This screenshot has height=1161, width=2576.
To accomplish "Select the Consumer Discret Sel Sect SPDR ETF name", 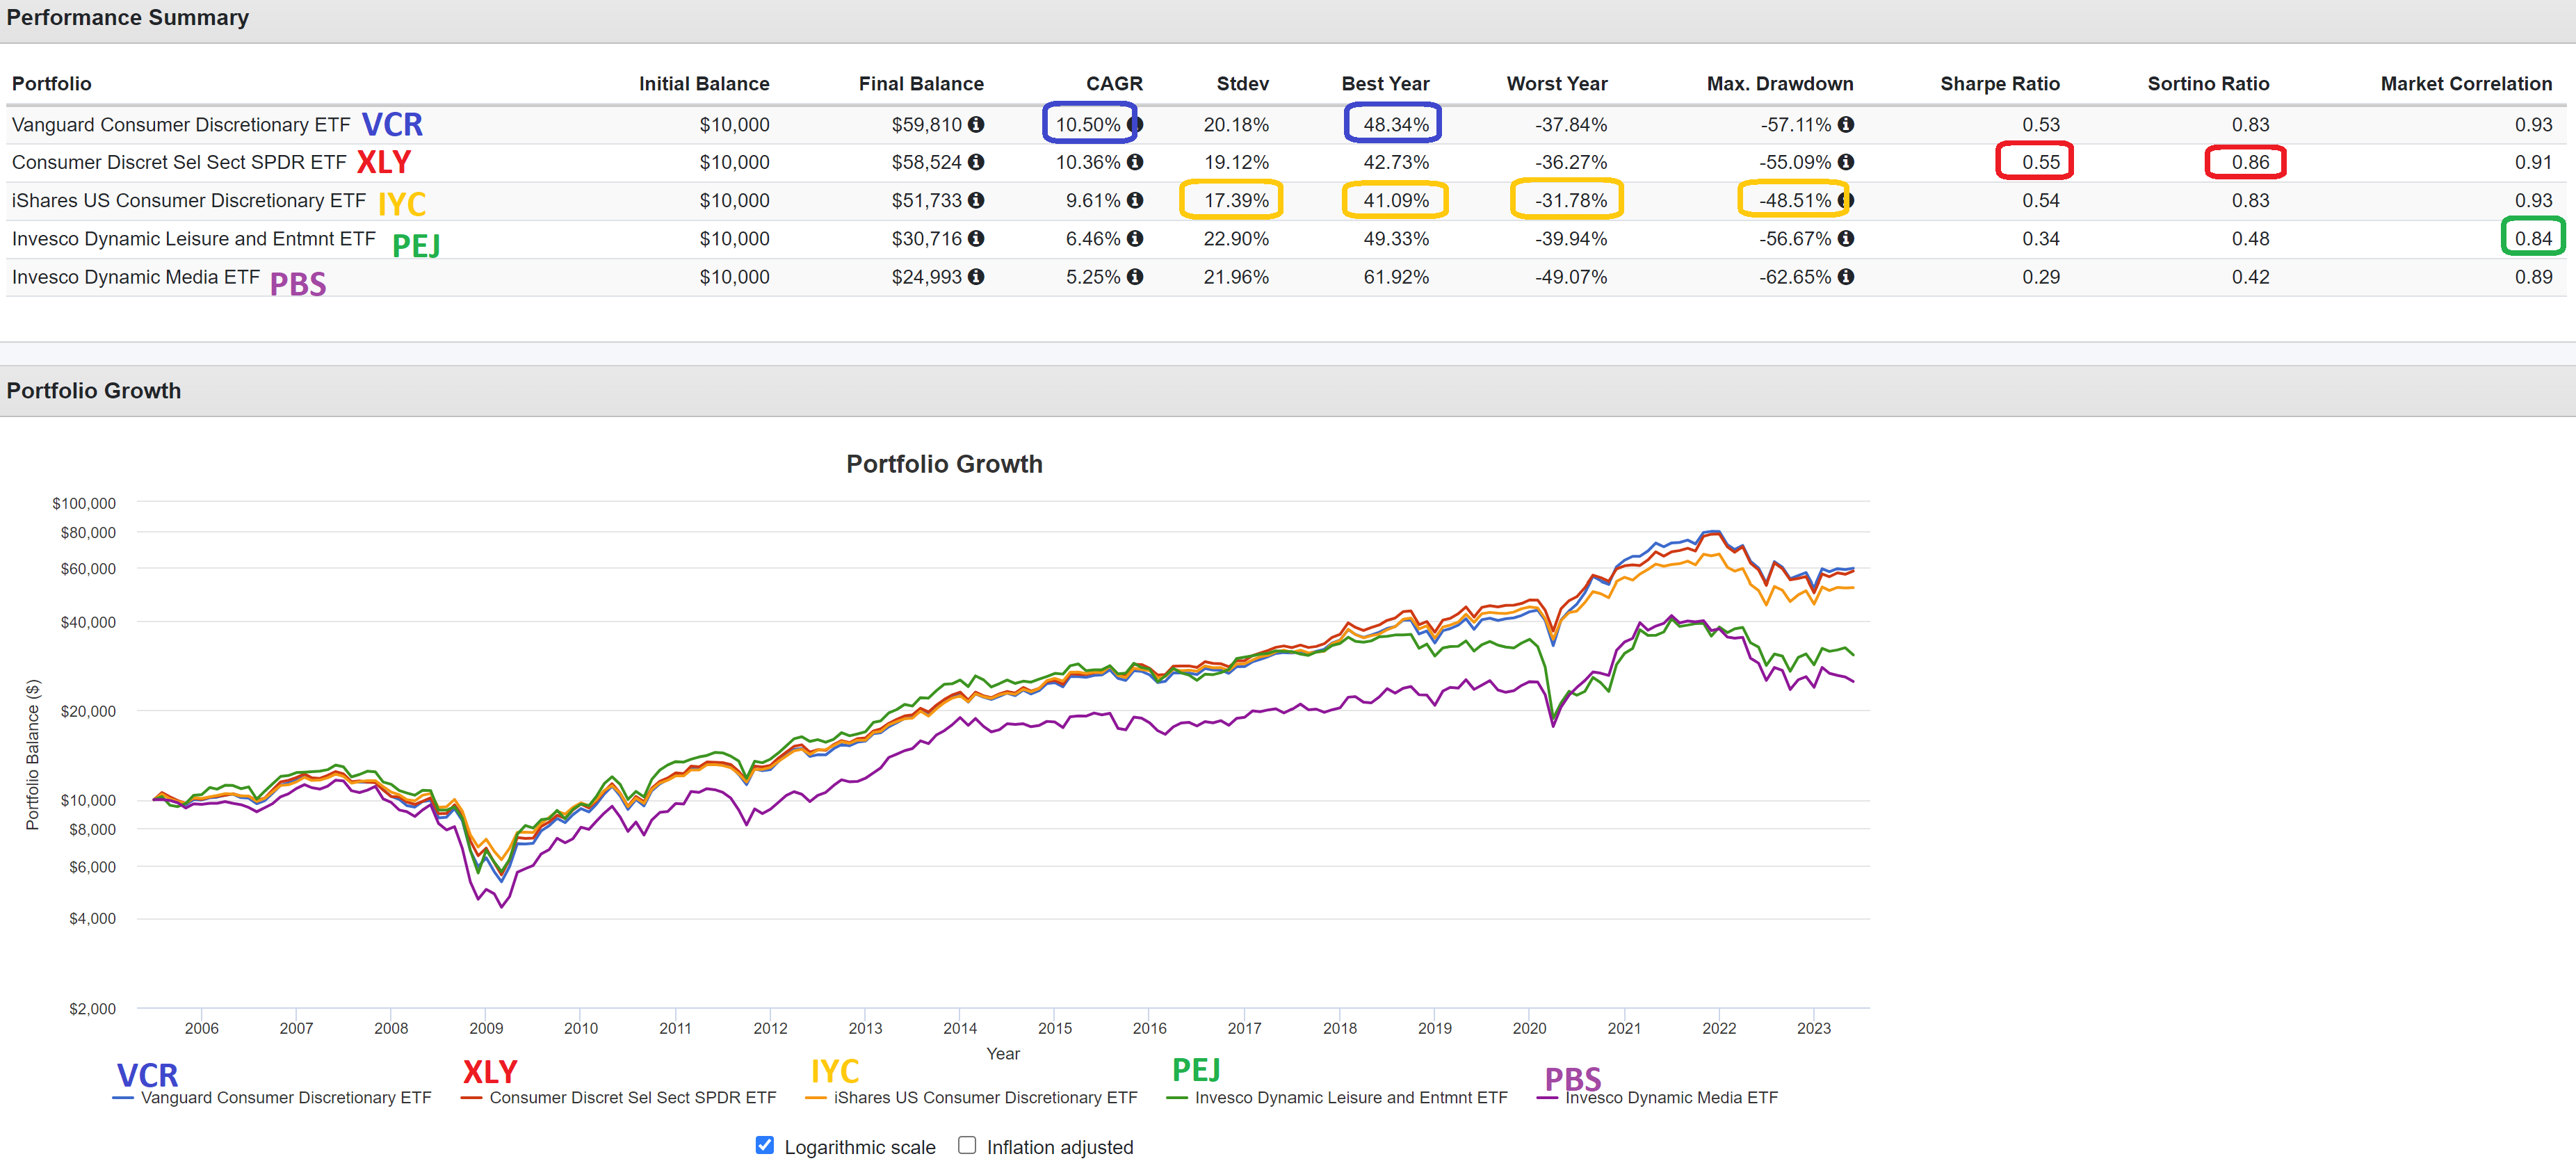I will 179,162.
